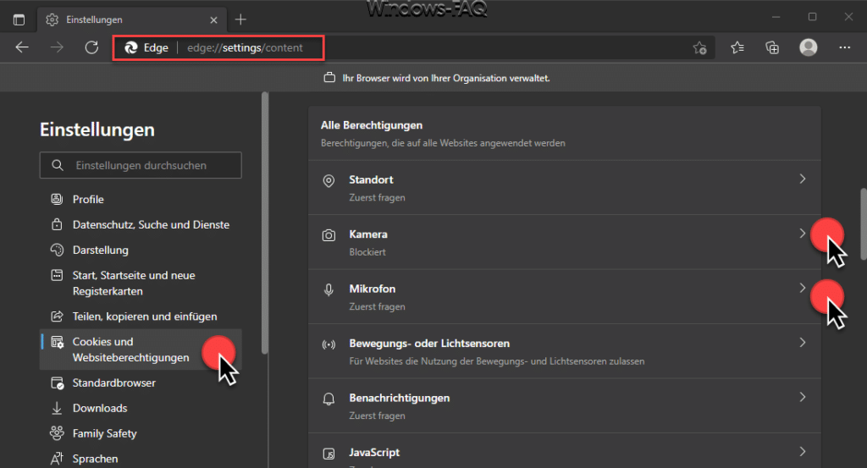This screenshot has width=867, height=468.
Task: Click the main page scrollbar thumb
Action: click(863, 224)
